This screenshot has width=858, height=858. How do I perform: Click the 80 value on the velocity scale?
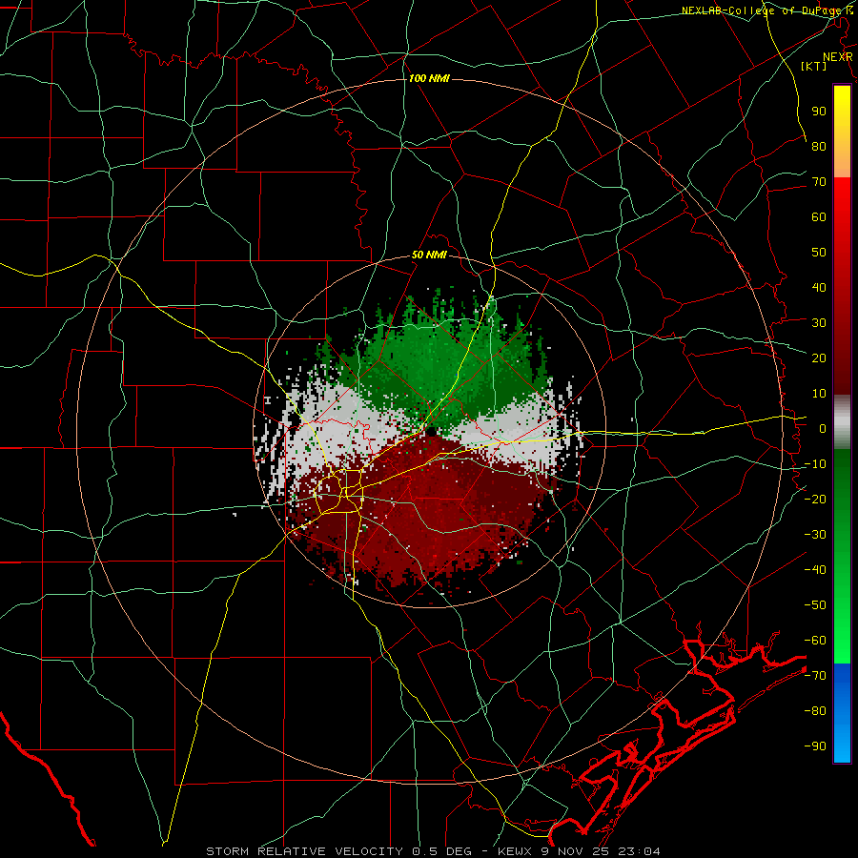tap(819, 146)
